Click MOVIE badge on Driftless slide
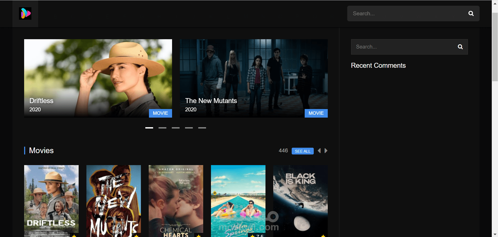 tap(160, 113)
